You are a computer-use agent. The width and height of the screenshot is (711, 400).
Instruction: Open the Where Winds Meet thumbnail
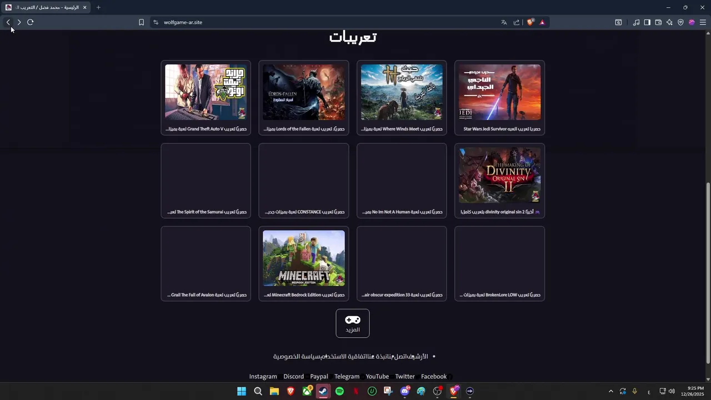[x=402, y=92]
